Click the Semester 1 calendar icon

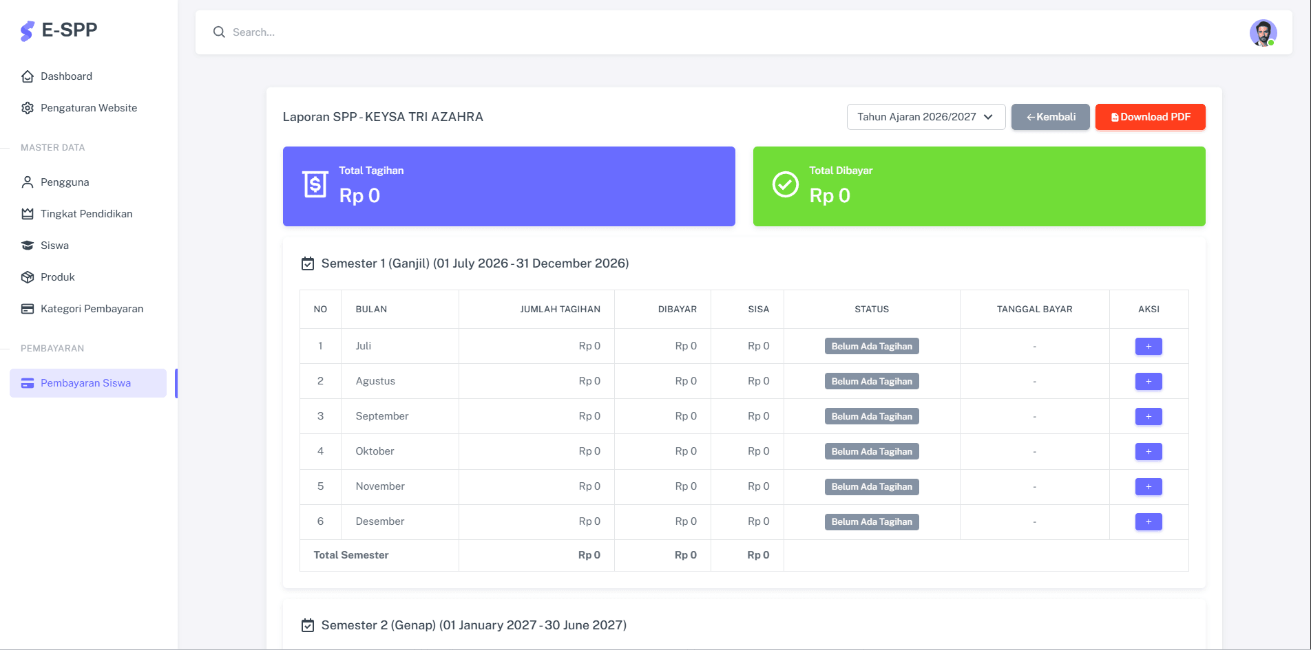click(308, 263)
